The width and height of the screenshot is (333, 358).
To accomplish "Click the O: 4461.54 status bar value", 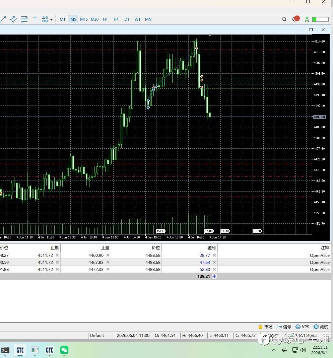I will click(165, 336).
